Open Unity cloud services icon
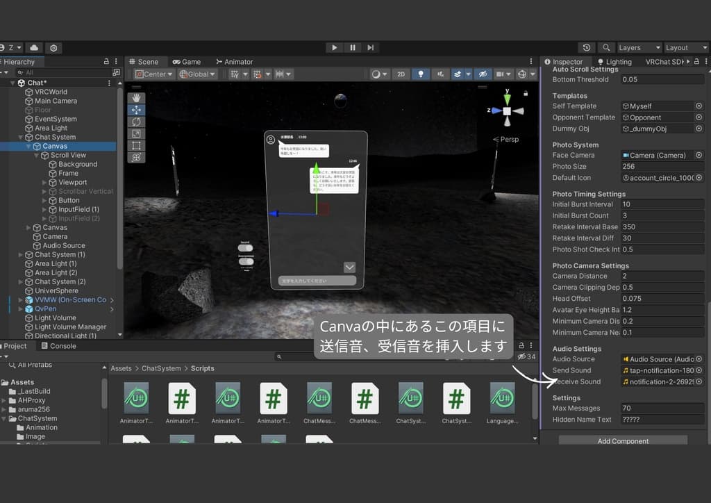711x503 pixels. pyautogui.click(x=33, y=48)
